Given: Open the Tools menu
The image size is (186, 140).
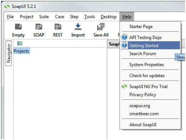Looking at the screenshot, I should [90, 17].
